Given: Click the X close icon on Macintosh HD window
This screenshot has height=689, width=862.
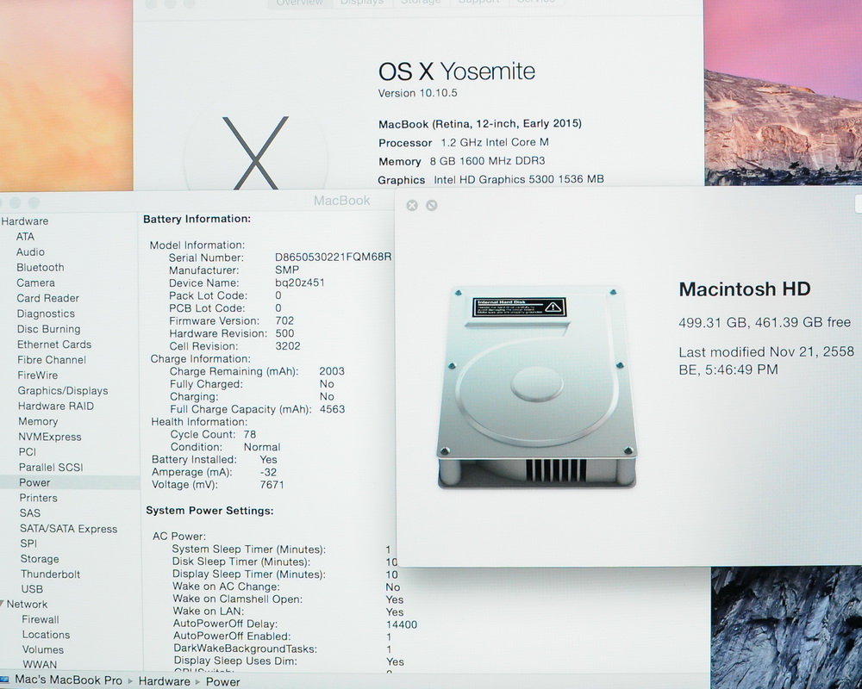Looking at the screenshot, I should coord(412,205).
